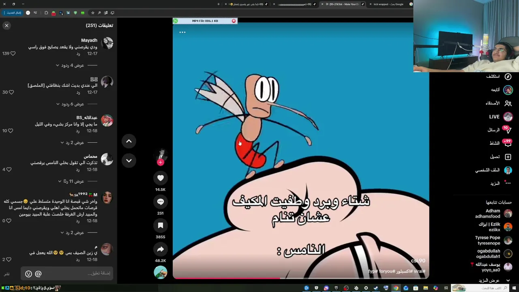519x292 pixels.
Task: Like محماس's comment
Action: tap(9, 170)
